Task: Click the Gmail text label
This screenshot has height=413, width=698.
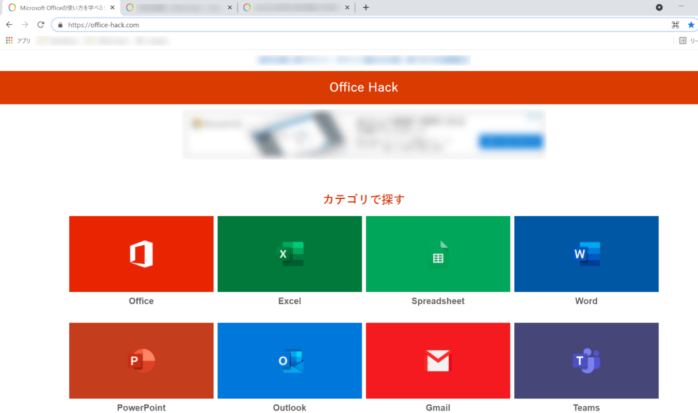Action: [438, 407]
